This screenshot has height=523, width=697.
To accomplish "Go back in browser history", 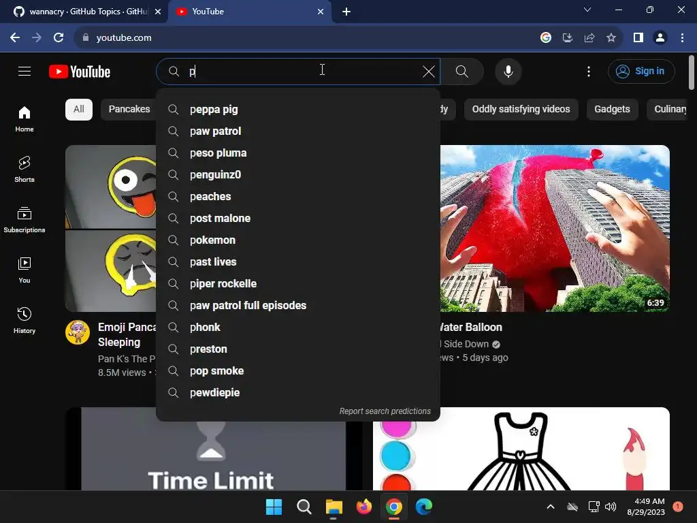I will pyautogui.click(x=15, y=38).
